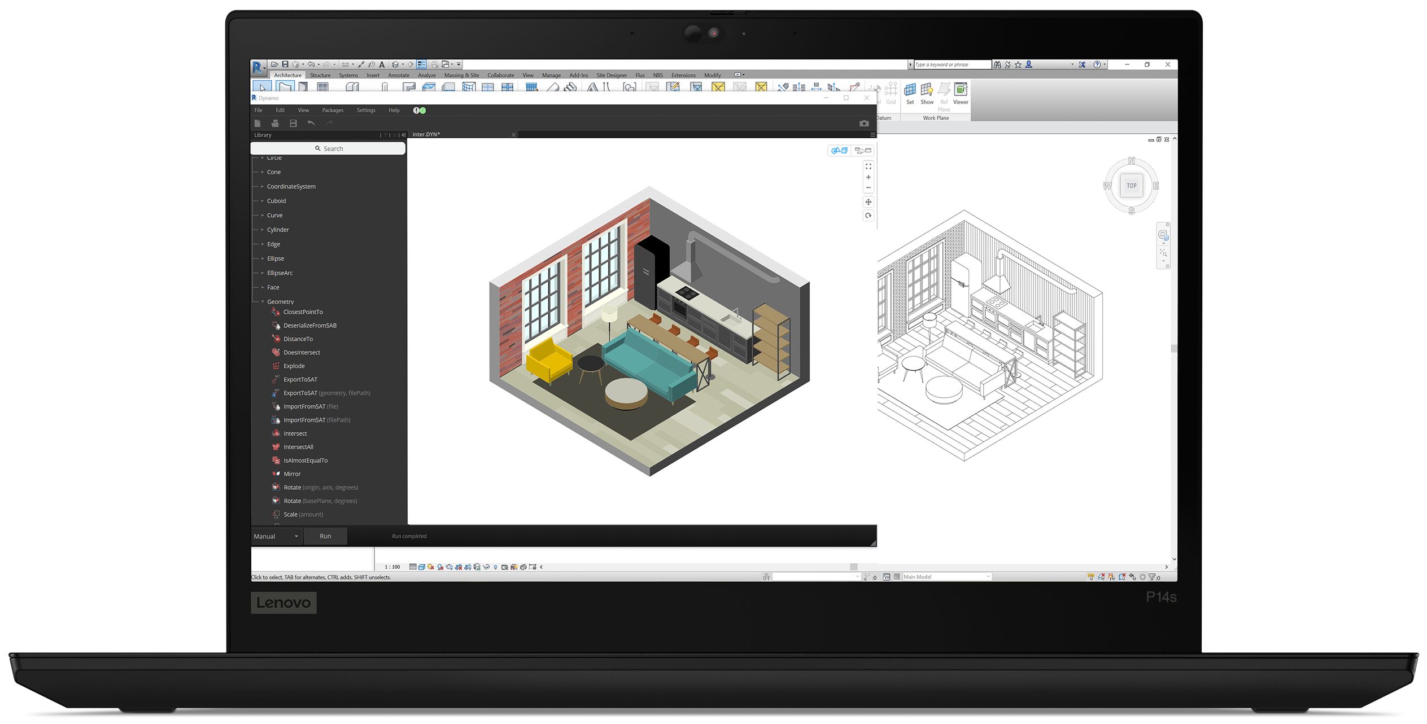Image resolution: width=1427 pixels, height=724 pixels.
Task: Click the Dynamo undo arrow
Action: pyautogui.click(x=311, y=123)
